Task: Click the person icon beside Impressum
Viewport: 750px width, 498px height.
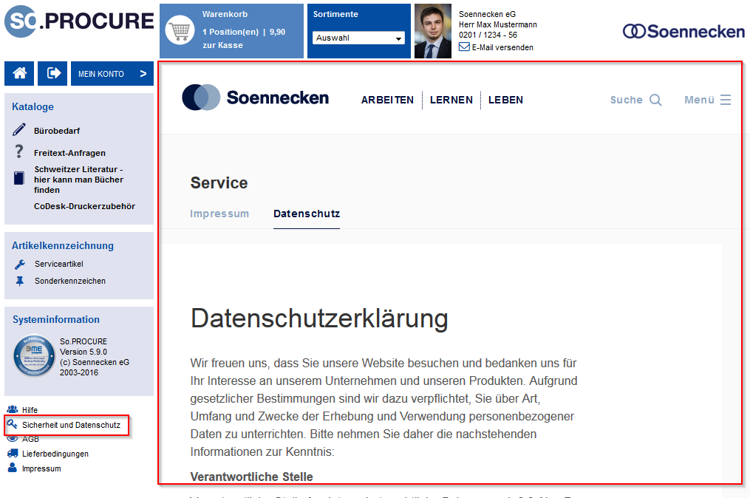Action: tap(13, 468)
